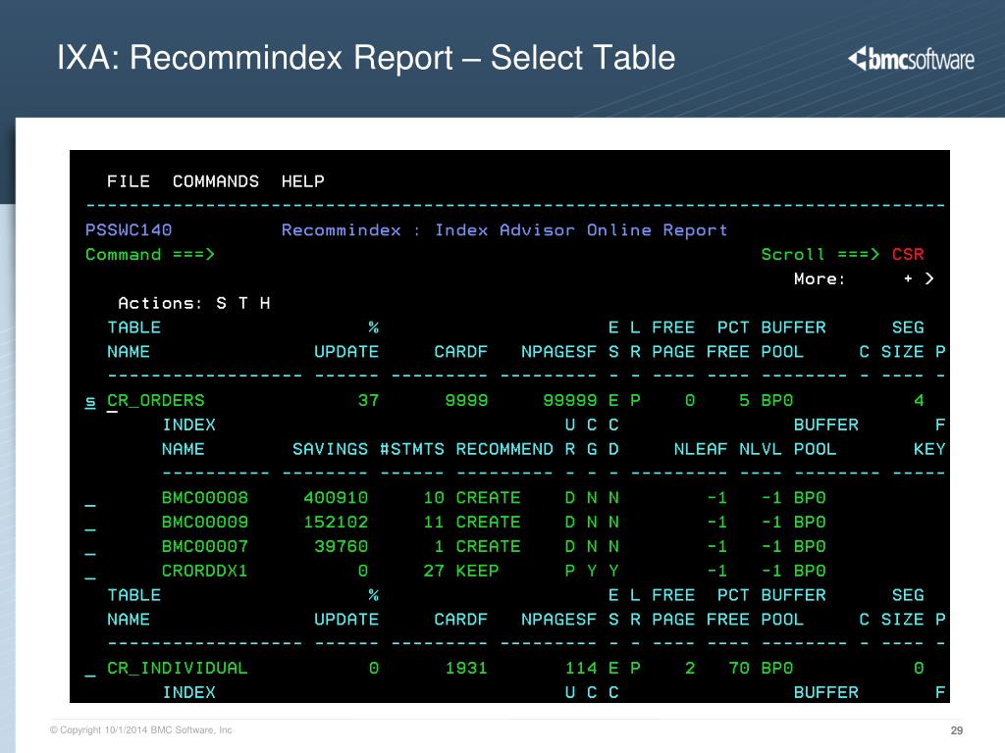Click the Recommindex report title text
1005x753 pixels.
504,229
